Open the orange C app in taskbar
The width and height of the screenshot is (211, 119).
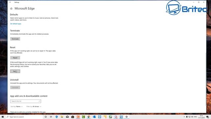[x=78, y=117]
